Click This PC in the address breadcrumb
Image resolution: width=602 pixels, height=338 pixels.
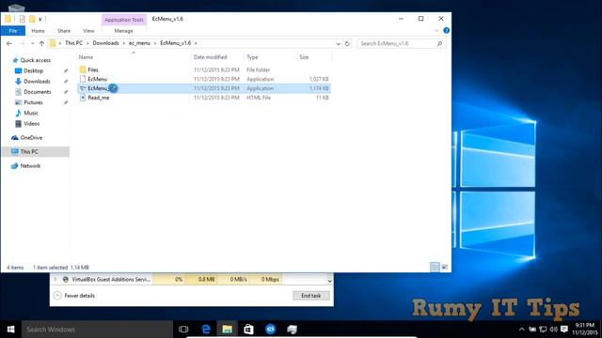73,43
